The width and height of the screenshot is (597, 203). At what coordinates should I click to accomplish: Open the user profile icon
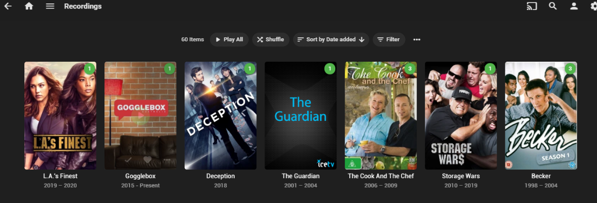(574, 6)
